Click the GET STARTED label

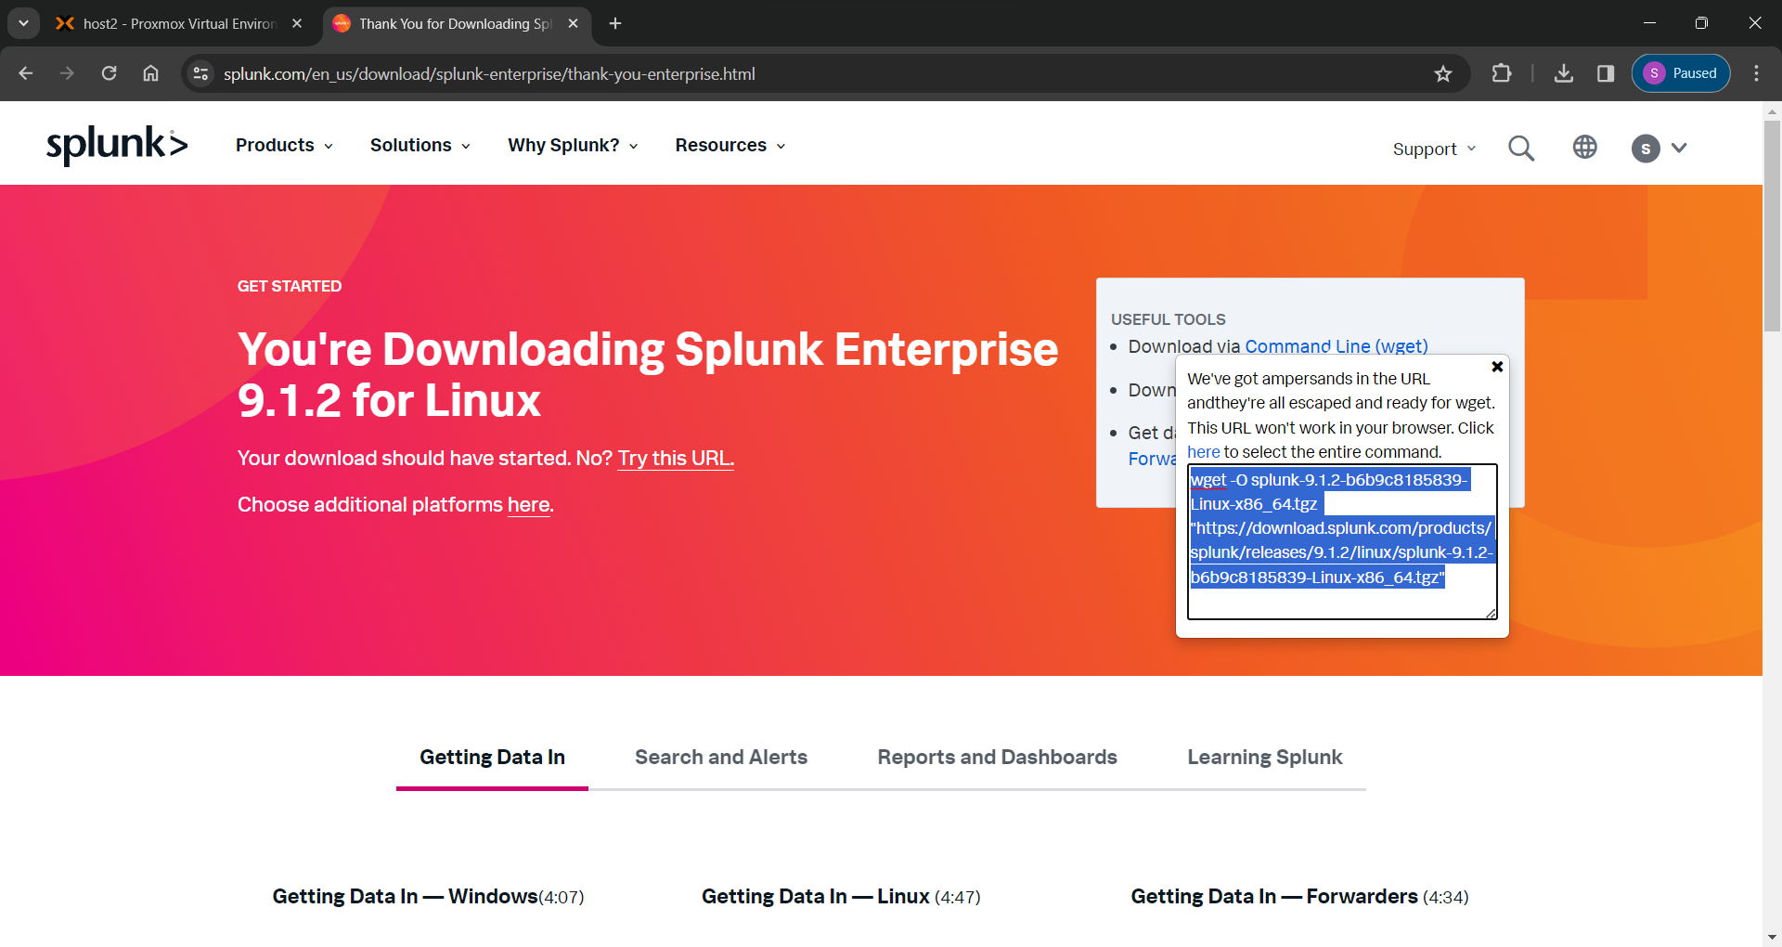tap(290, 286)
